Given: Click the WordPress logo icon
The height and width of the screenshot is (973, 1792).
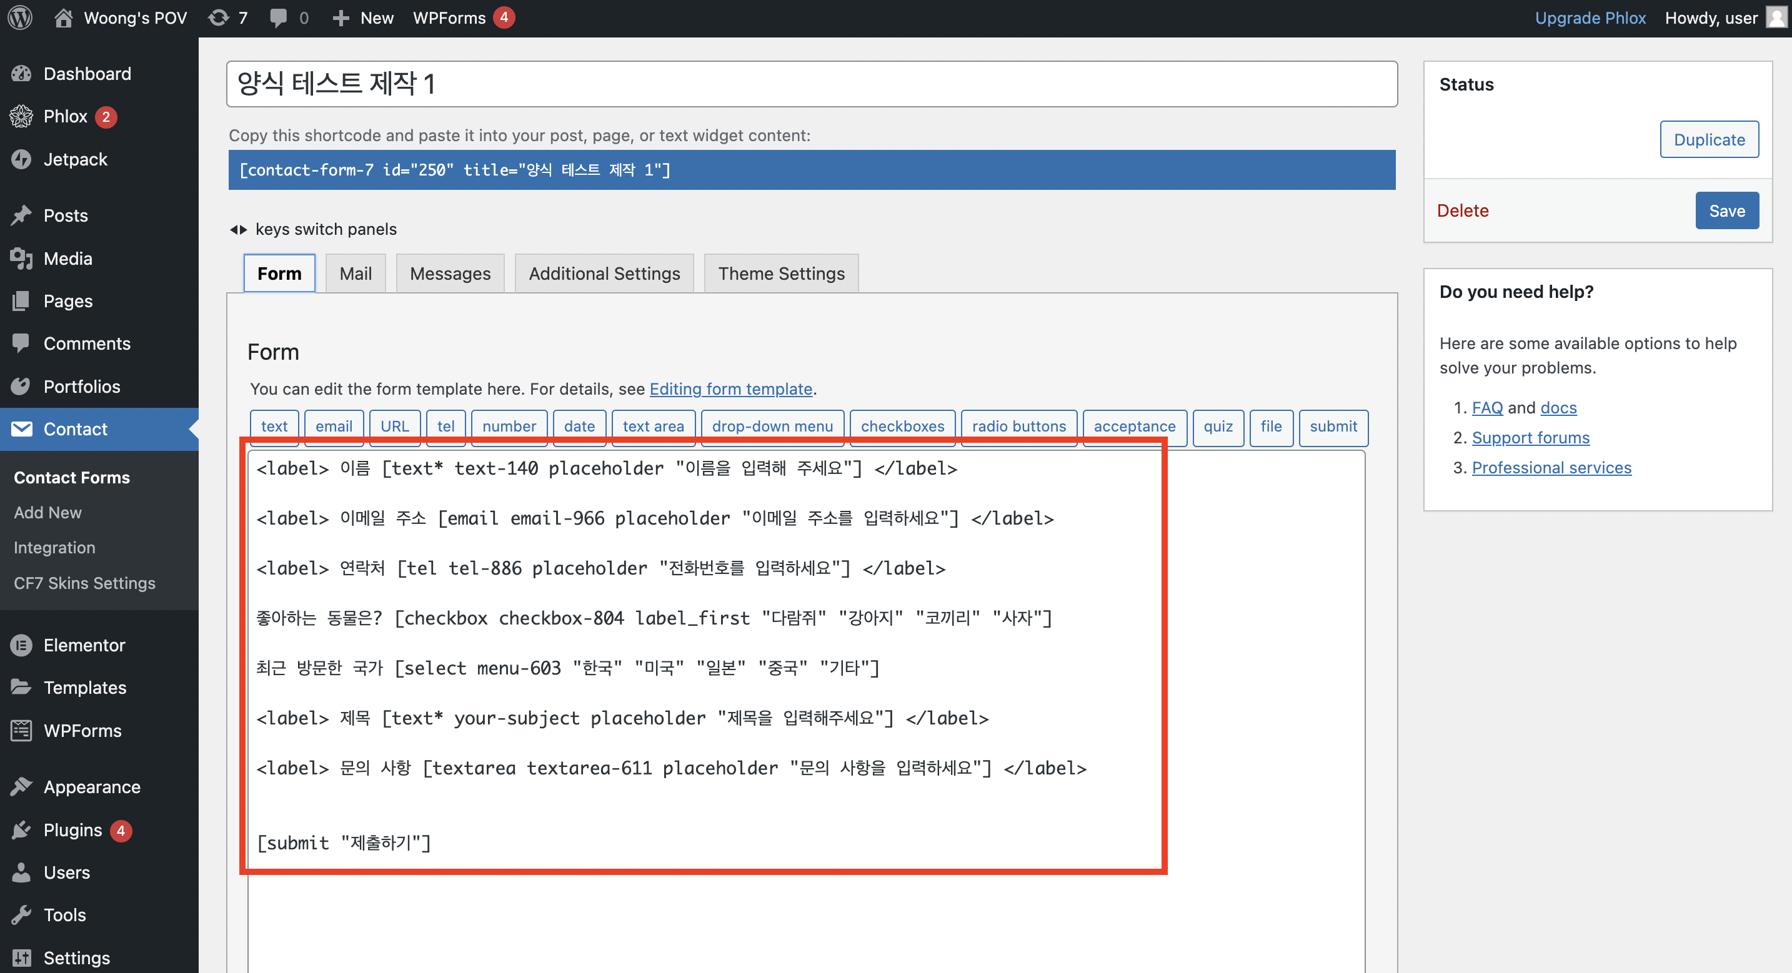Looking at the screenshot, I should (x=20, y=18).
